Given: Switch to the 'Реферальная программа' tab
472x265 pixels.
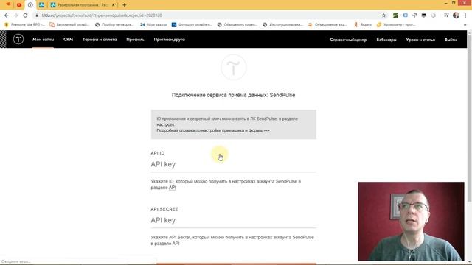Looking at the screenshot, I should (x=83, y=5).
